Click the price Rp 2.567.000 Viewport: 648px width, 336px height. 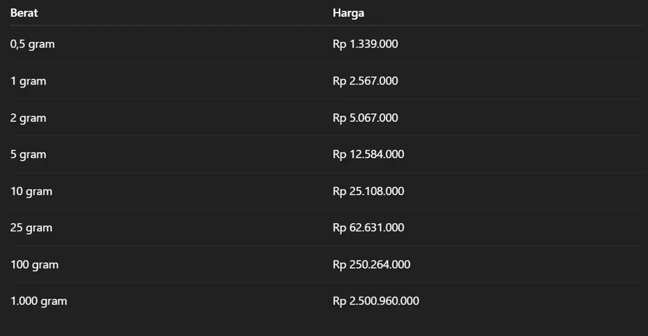(x=366, y=81)
